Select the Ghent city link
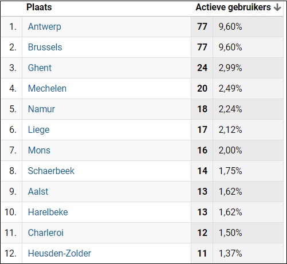The height and width of the screenshot is (264, 287). 40,68
